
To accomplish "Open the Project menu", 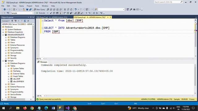I will pyautogui.click(x=29, y=6).
